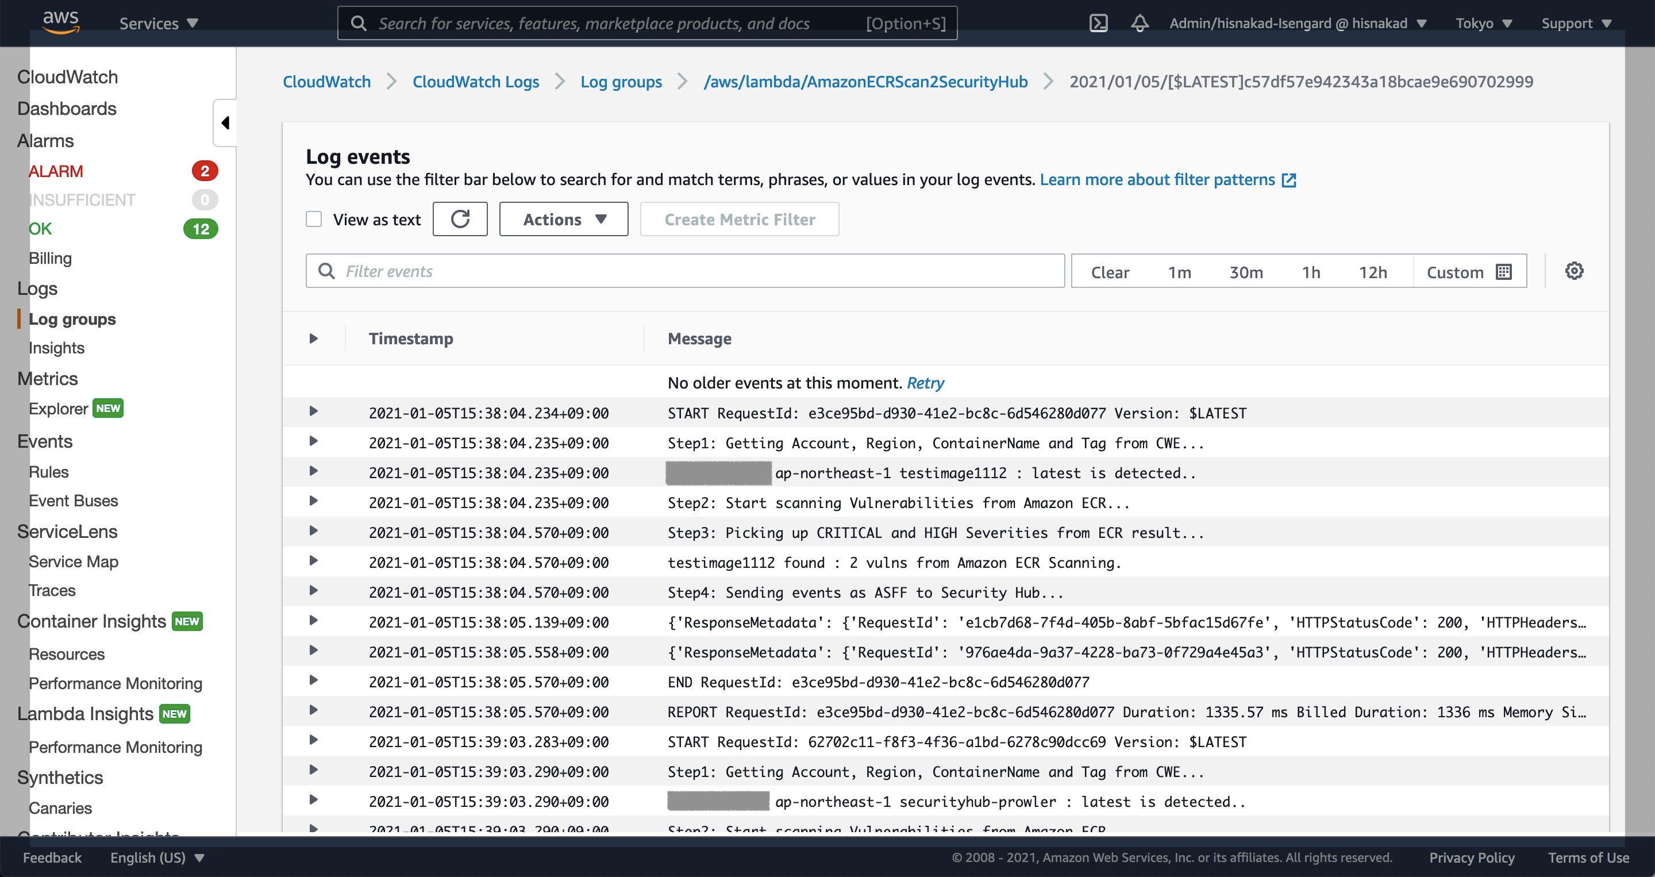This screenshot has width=1655, height=877.
Task: Click the Retry link for older events
Action: tap(925, 383)
